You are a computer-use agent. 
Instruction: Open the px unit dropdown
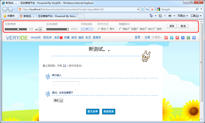[40, 29]
